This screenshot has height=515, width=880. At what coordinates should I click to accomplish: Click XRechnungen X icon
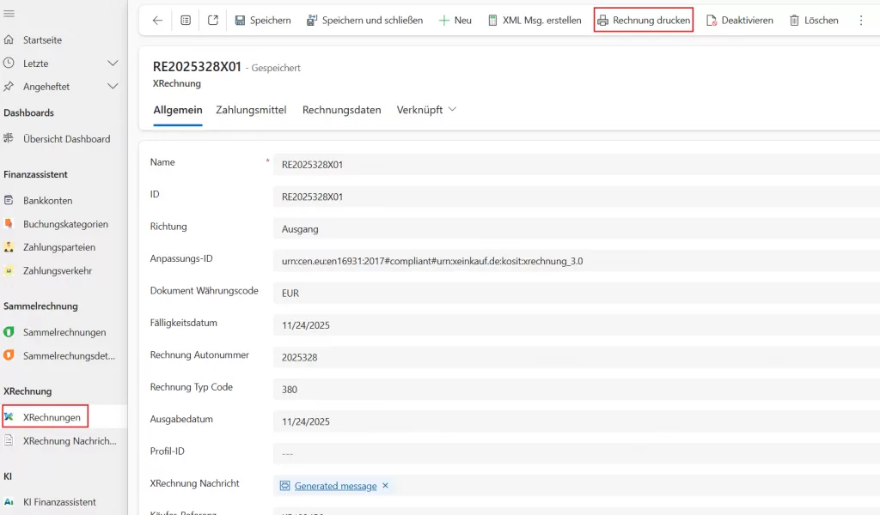pos(9,417)
